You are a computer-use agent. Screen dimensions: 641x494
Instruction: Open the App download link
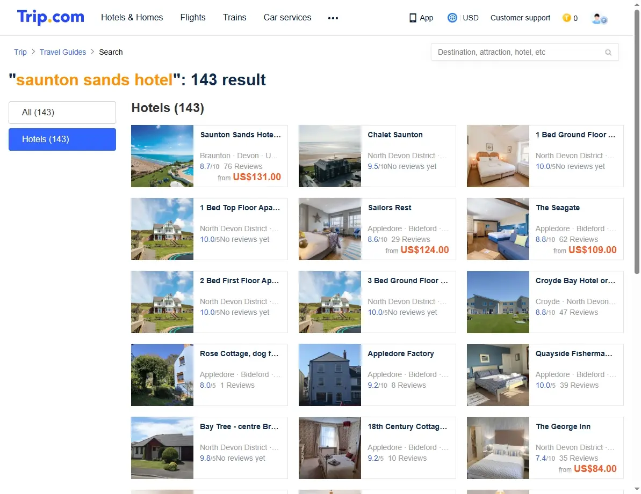click(427, 18)
